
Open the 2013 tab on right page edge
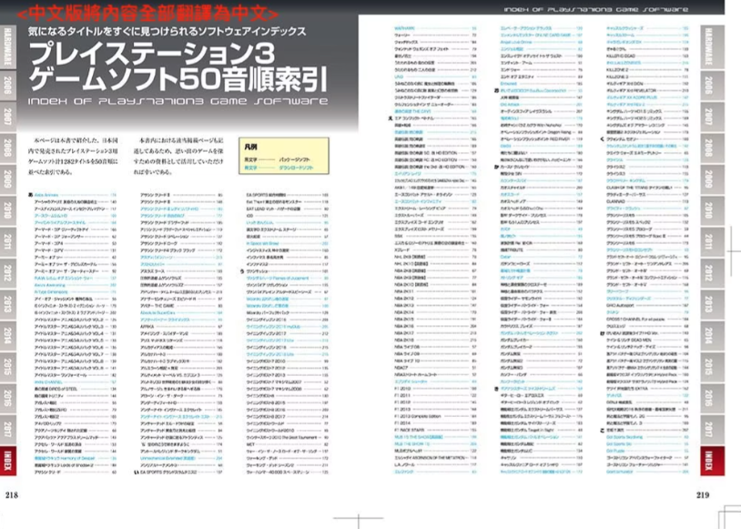coord(712,304)
